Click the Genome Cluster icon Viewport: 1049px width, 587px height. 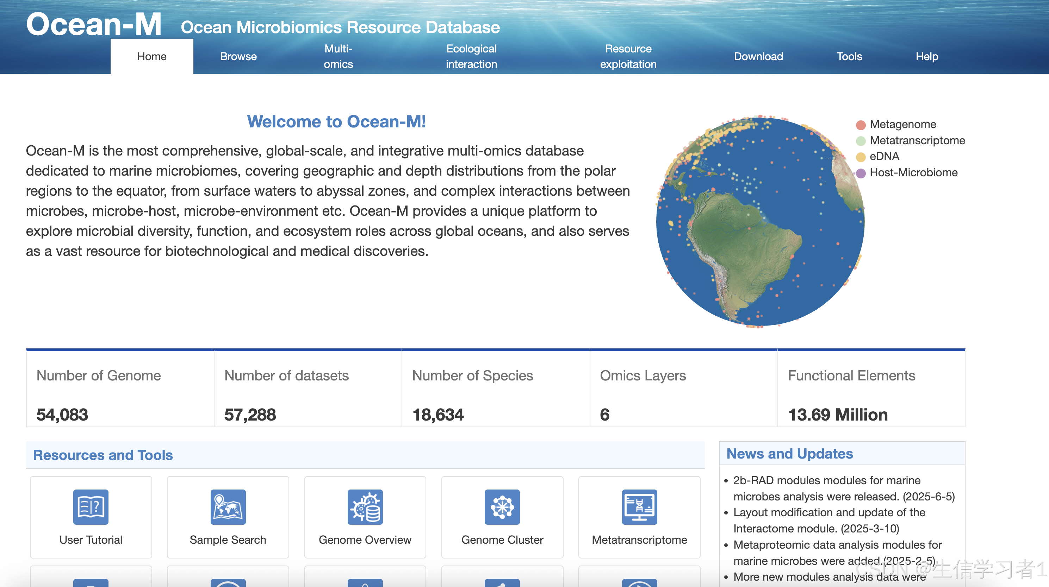pos(502,506)
